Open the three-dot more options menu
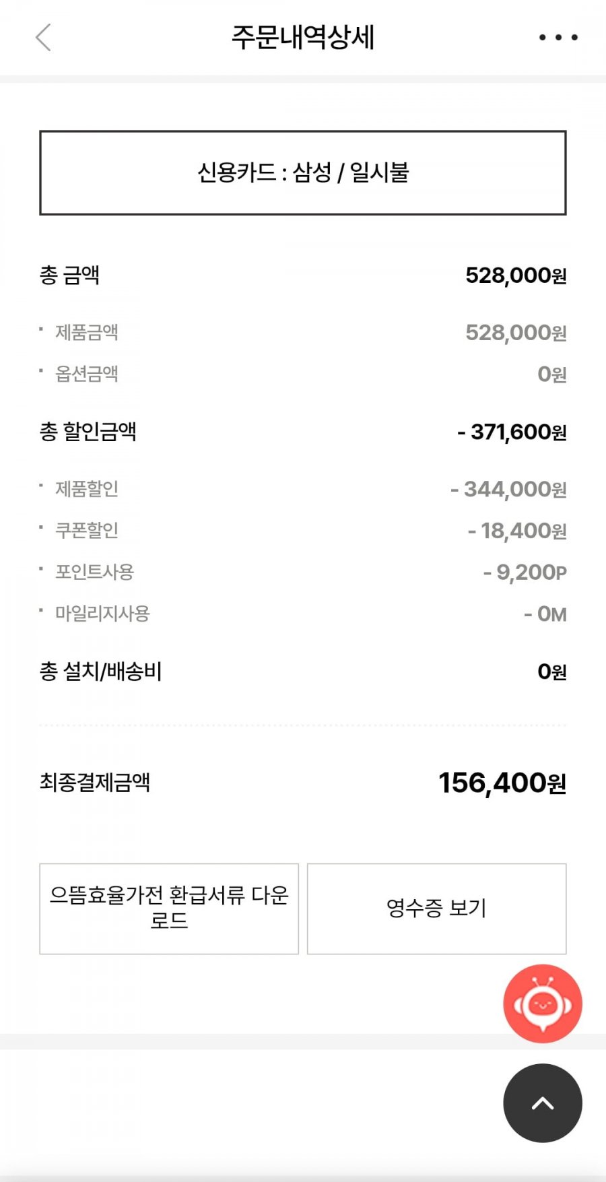The width and height of the screenshot is (606, 1182). pyautogui.click(x=558, y=38)
